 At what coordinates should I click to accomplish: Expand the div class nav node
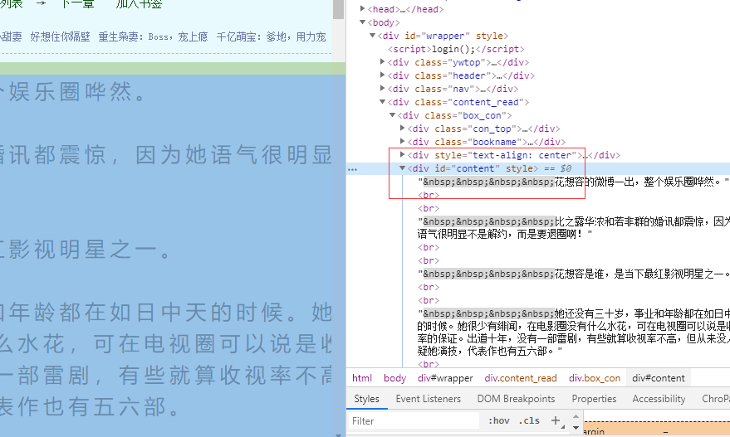(383, 89)
